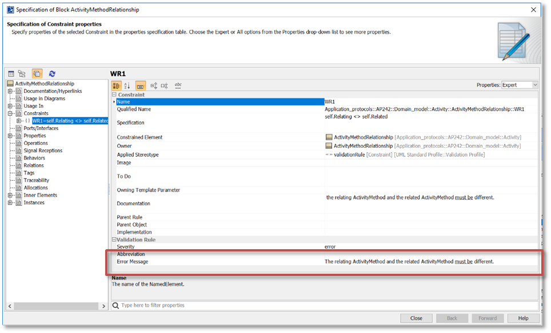551x333 pixels.
Task: Click the table view icon above tree
Action: tap(11, 74)
